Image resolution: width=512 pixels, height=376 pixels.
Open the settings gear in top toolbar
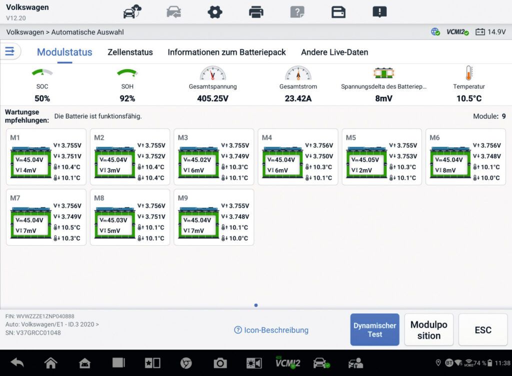pyautogui.click(x=215, y=12)
